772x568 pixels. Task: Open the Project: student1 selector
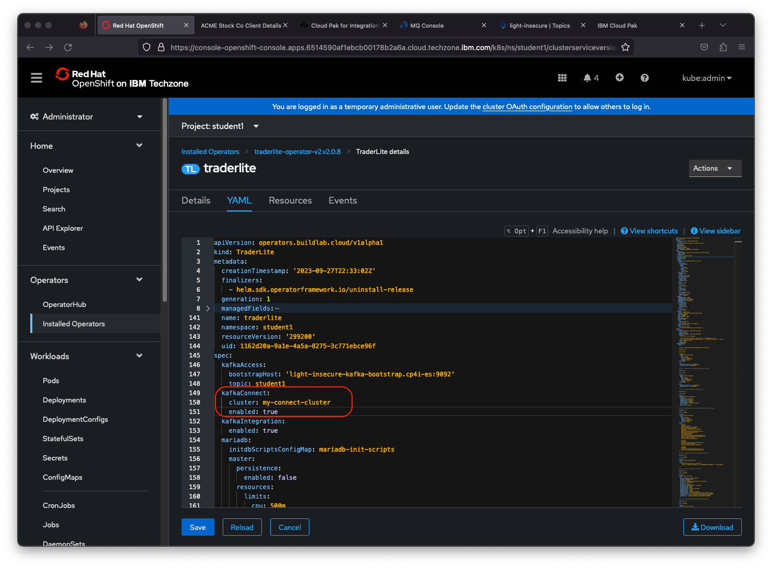click(x=220, y=126)
